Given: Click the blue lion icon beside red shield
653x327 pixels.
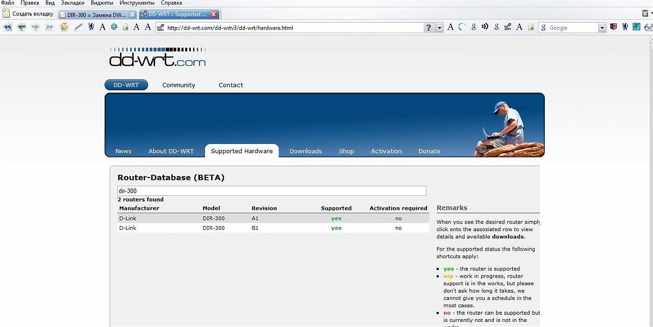Looking at the screenshot, I should tap(625, 27).
